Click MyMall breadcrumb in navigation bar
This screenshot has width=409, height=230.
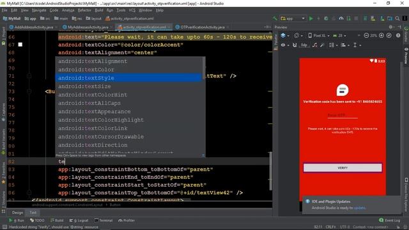click(12, 19)
